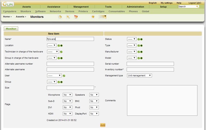Image resolution: width=206 pixels, height=130 pixels.
Task: Click the Serial number input field
Action: click(150, 64)
